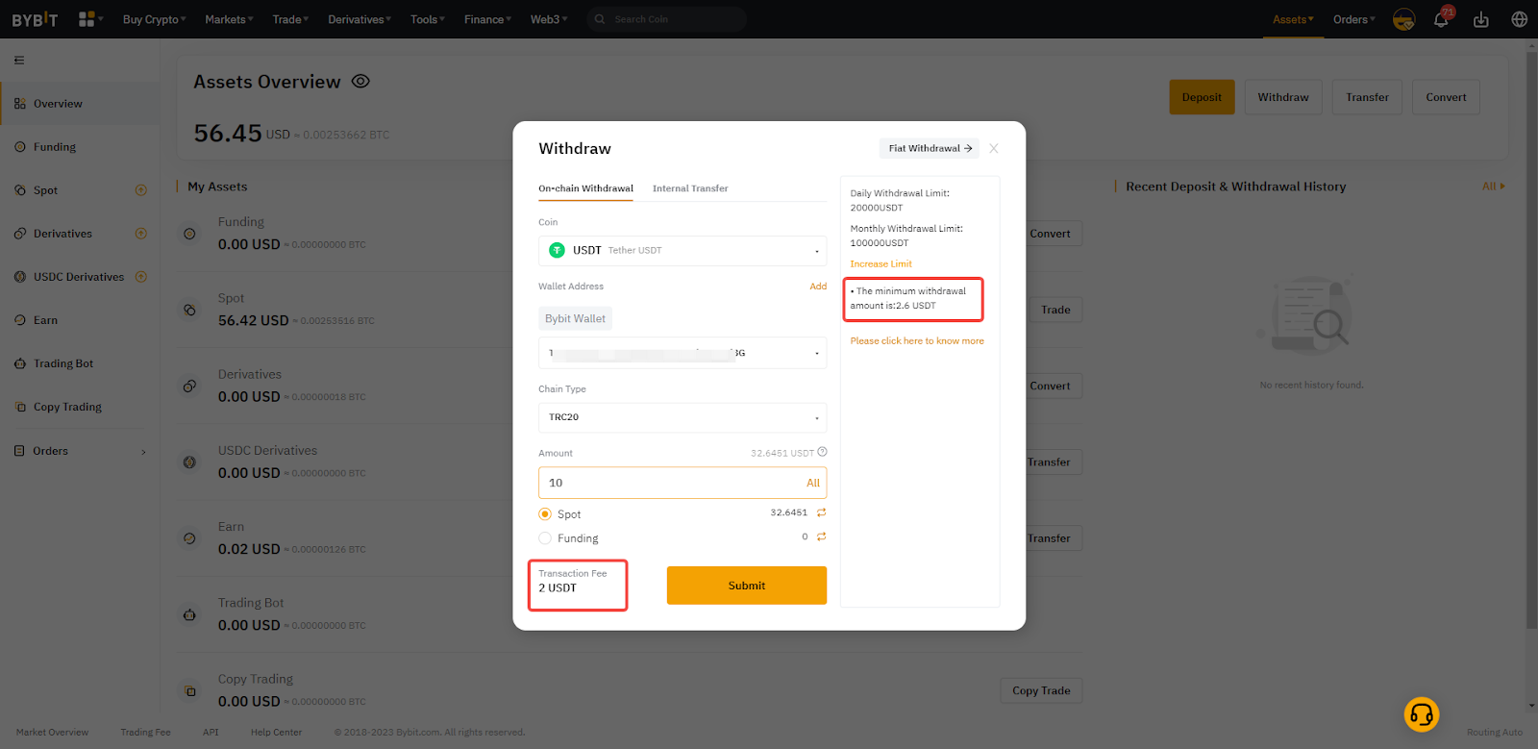Open the download app icon
This screenshot has width=1538, height=749.
[1480, 19]
